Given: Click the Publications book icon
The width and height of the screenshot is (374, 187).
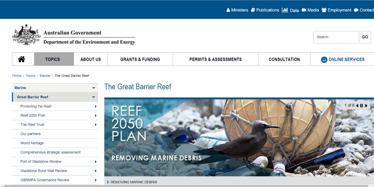Looking at the screenshot, I should pyautogui.click(x=253, y=10).
